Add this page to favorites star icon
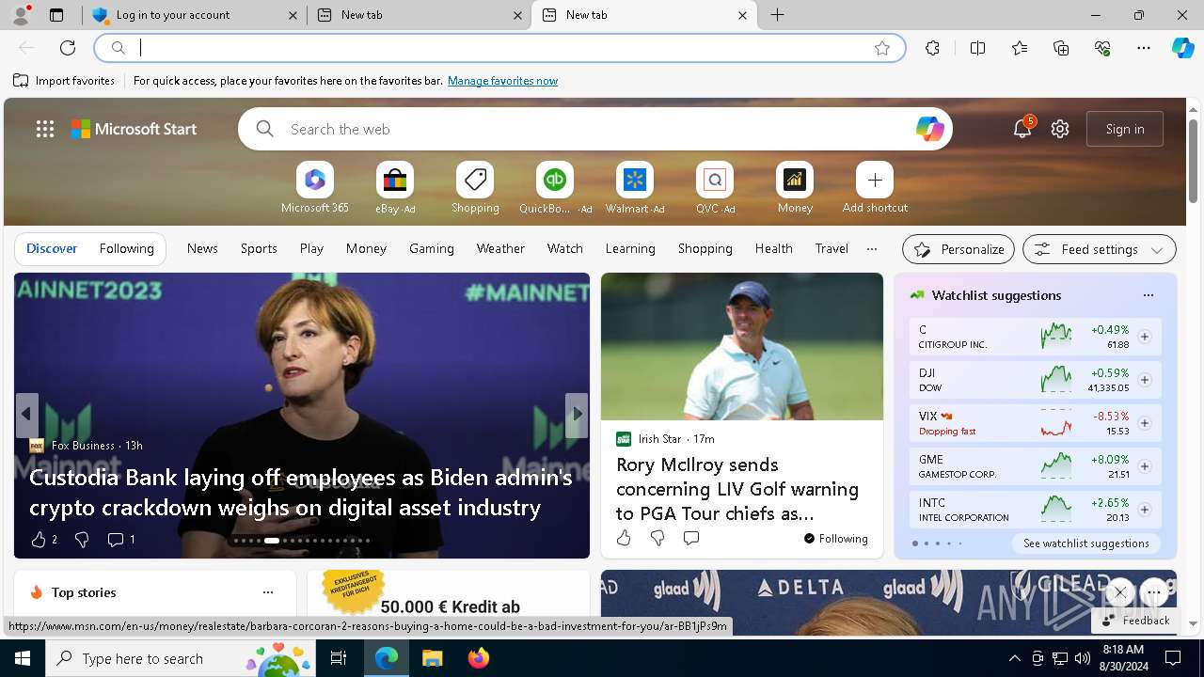The width and height of the screenshot is (1204, 677). (882, 48)
